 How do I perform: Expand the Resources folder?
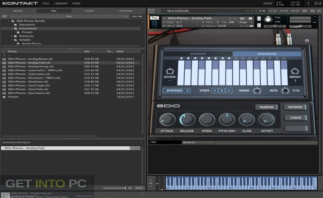pyautogui.click(x=11, y=36)
